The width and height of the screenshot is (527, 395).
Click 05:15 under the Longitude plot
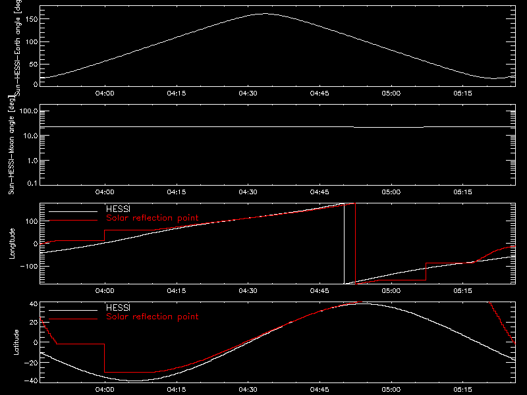tap(463, 291)
